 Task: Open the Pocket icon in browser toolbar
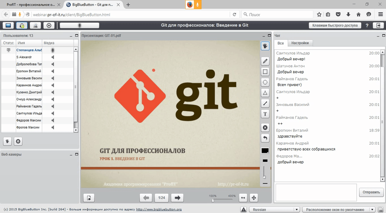(x=338, y=14)
